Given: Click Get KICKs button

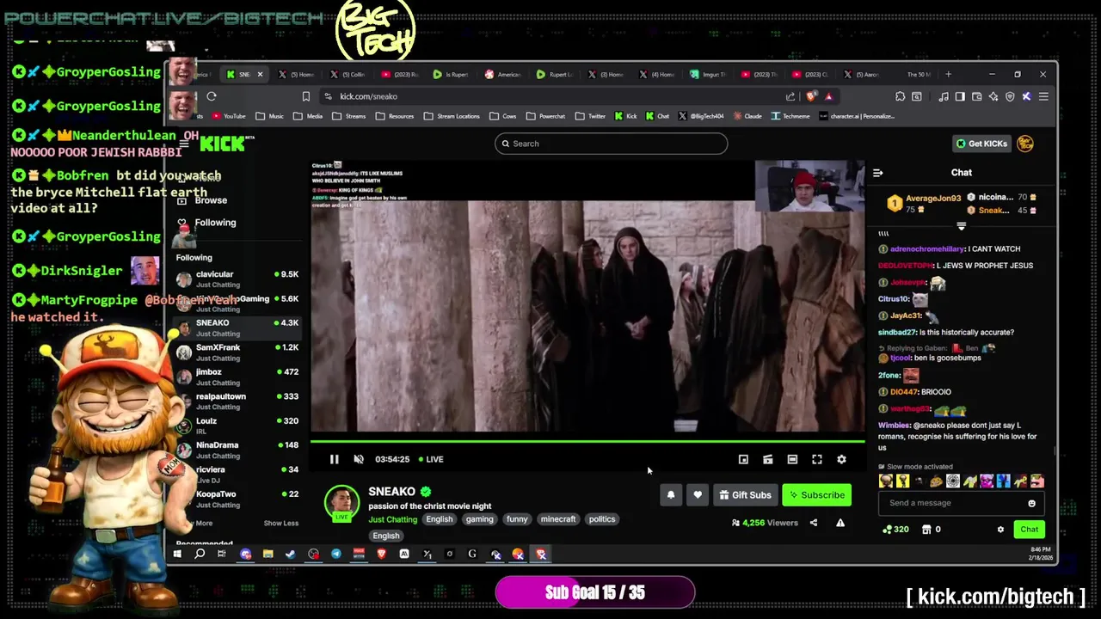Looking at the screenshot, I should [981, 144].
